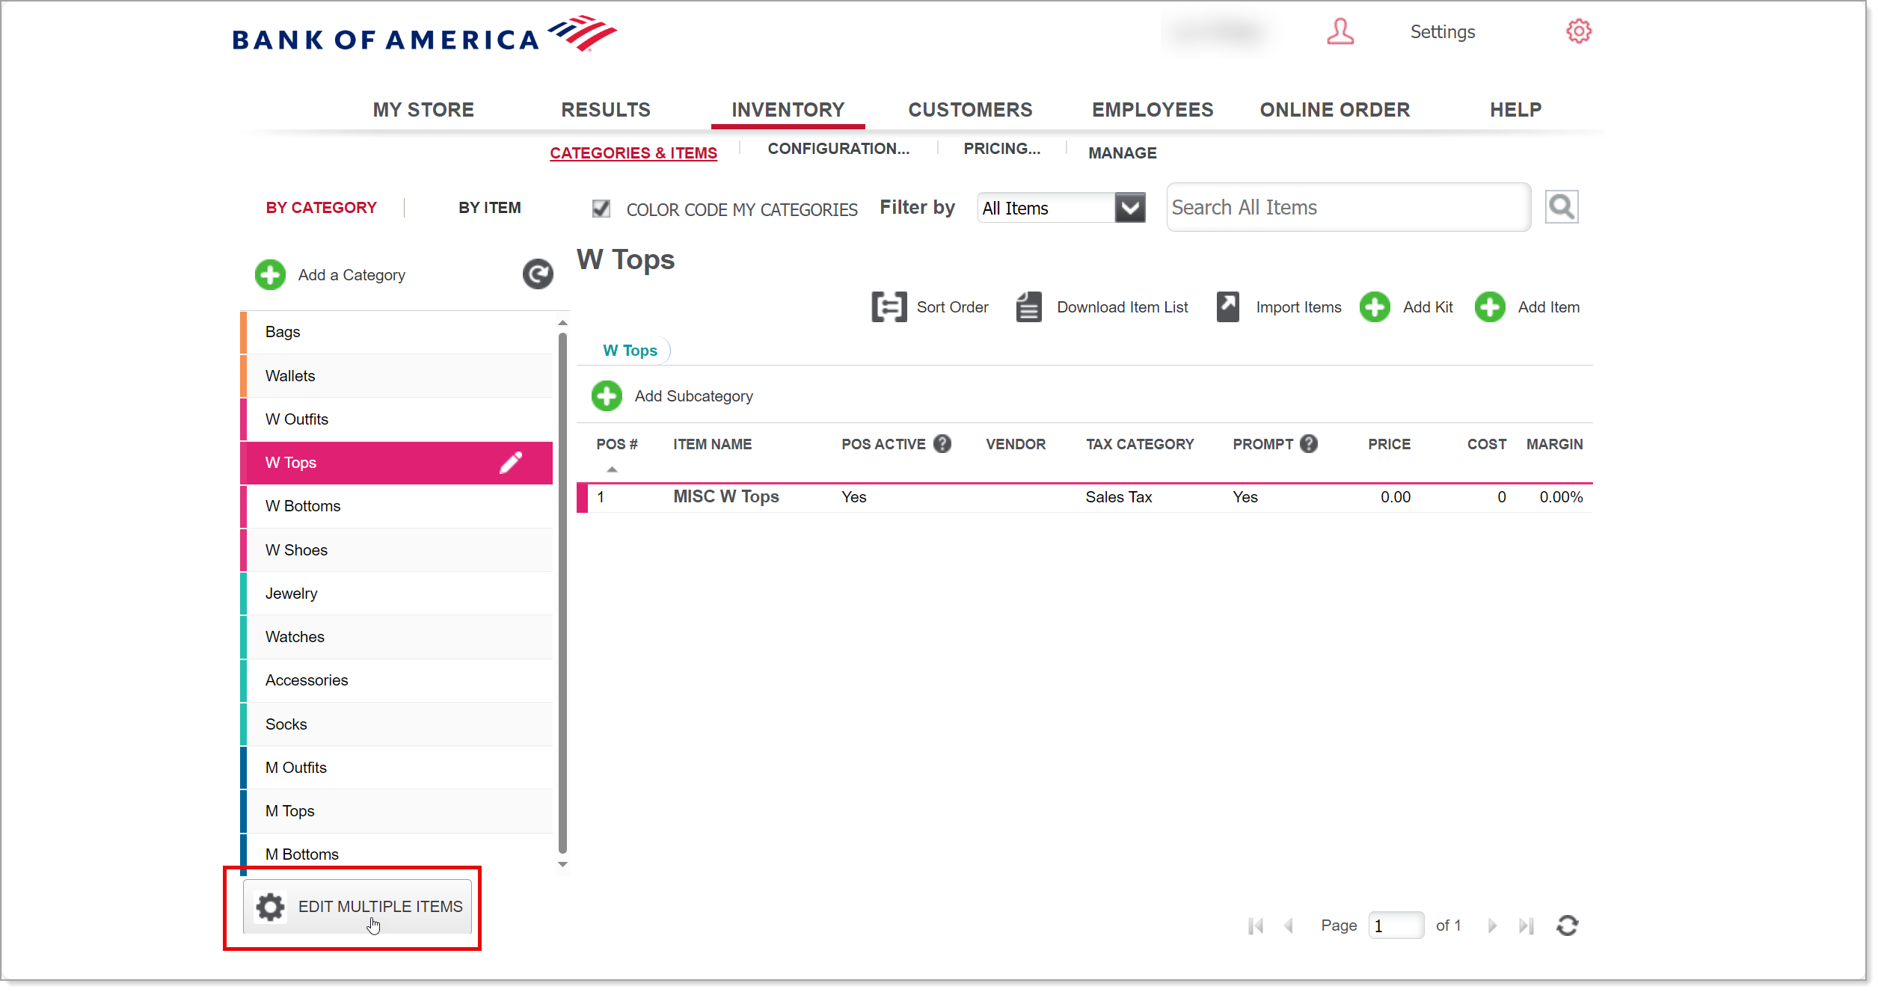Open the red settings gear icon
1878x992 pixels.
pyautogui.click(x=1578, y=31)
